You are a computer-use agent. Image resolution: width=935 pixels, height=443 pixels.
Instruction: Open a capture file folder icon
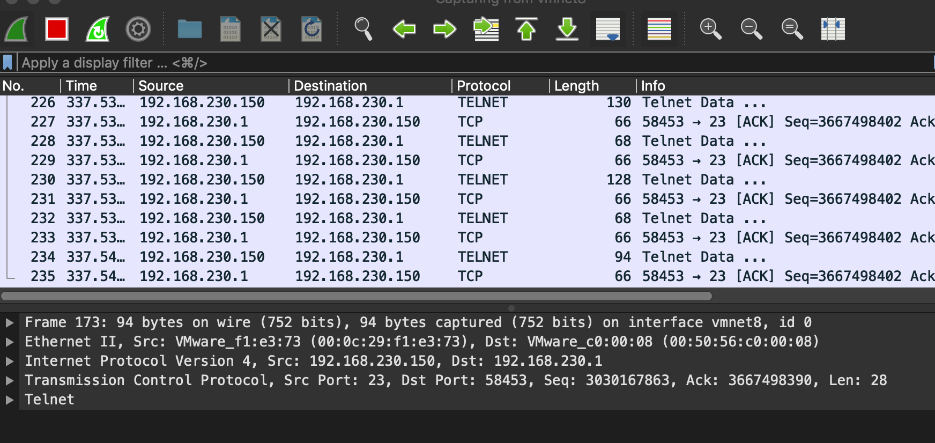point(190,29)
